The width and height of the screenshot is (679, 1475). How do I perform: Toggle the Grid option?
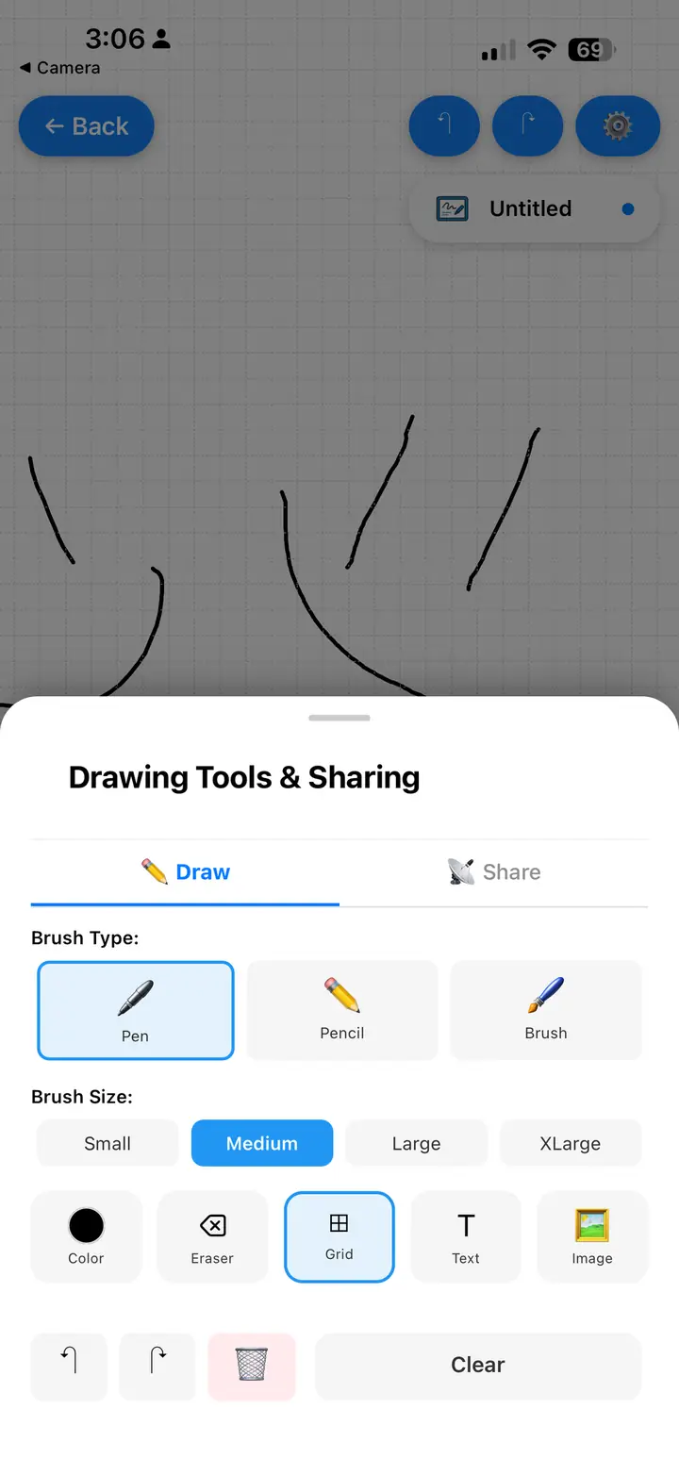click(x=339, y=1236)
